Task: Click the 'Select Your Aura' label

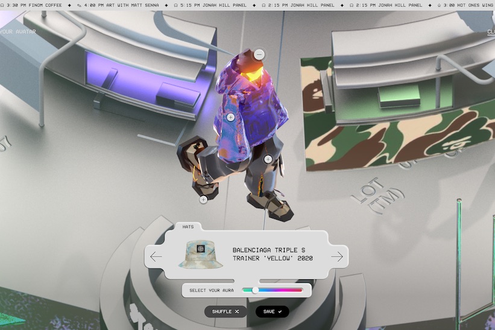Action: click(x=212, y=290)
